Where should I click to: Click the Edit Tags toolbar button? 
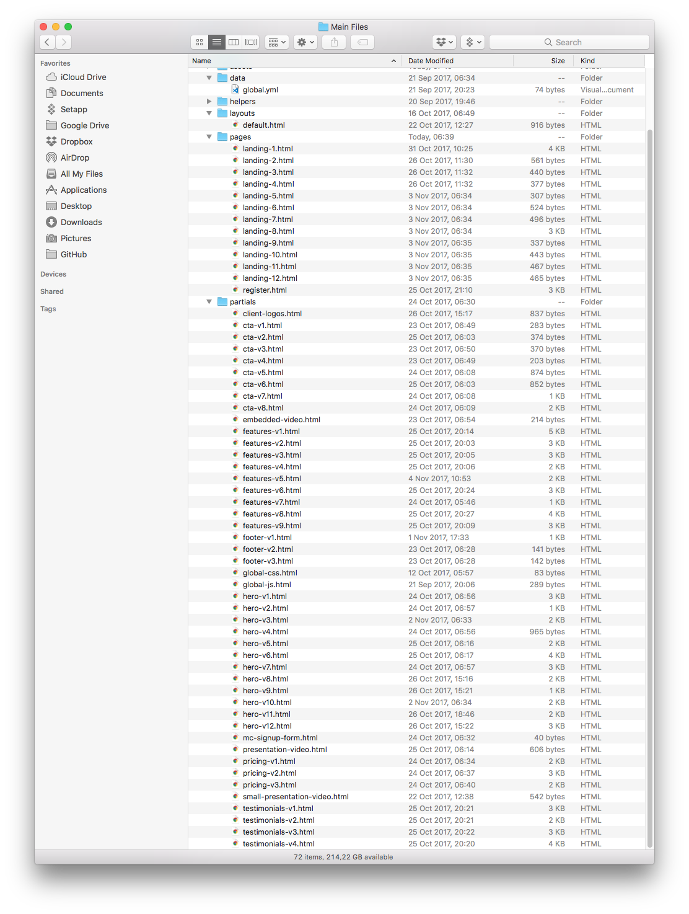[x=363, y=42]
